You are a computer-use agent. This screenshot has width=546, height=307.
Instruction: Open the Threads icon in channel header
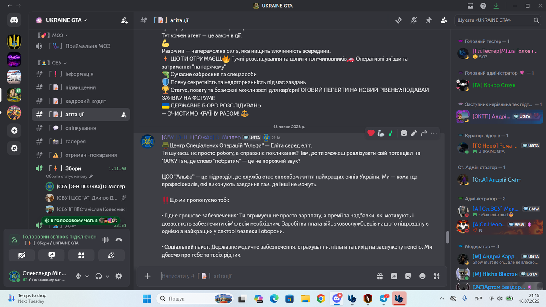point(399,20)
